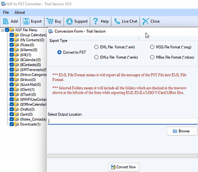
Task: Click the app icon in title bar
Action: point(3,4)
